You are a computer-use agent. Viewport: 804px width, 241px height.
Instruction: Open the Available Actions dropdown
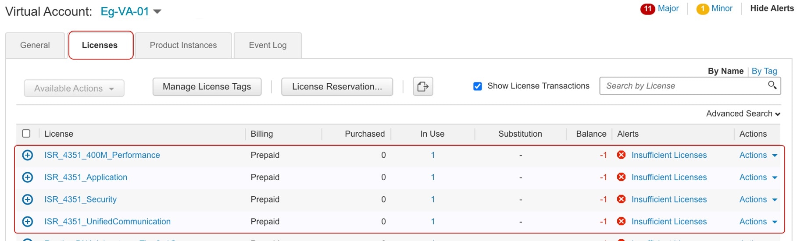tap(74, 88)
